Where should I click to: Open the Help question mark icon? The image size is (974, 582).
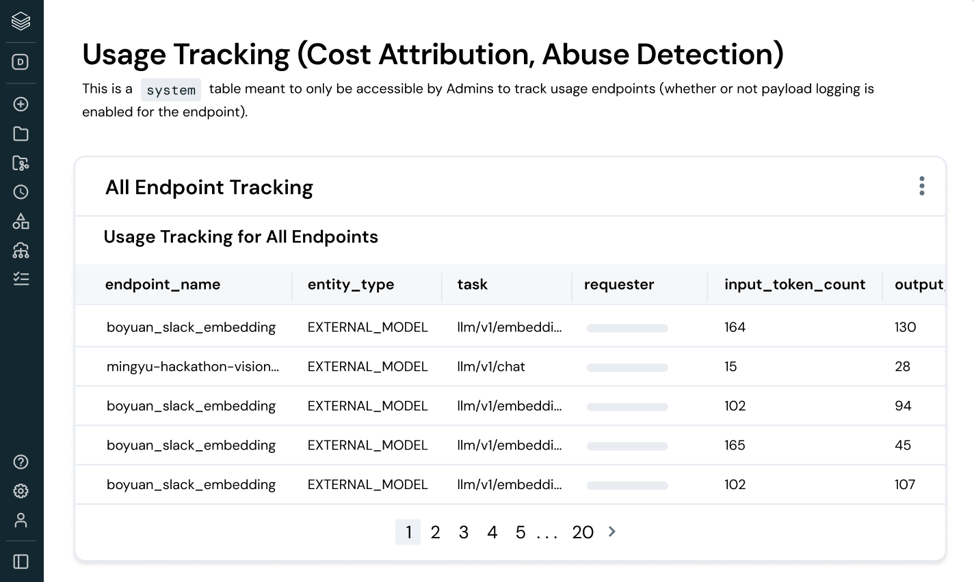pos(21,462)
